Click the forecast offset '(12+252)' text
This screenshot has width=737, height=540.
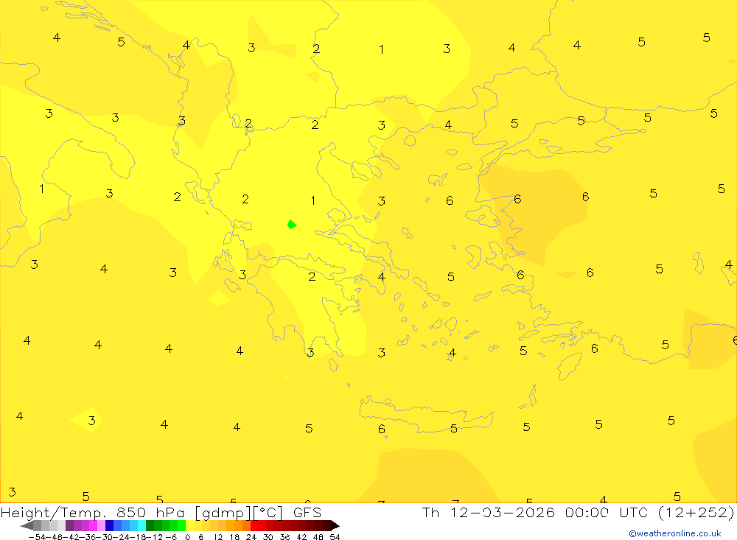coord(696,513)
